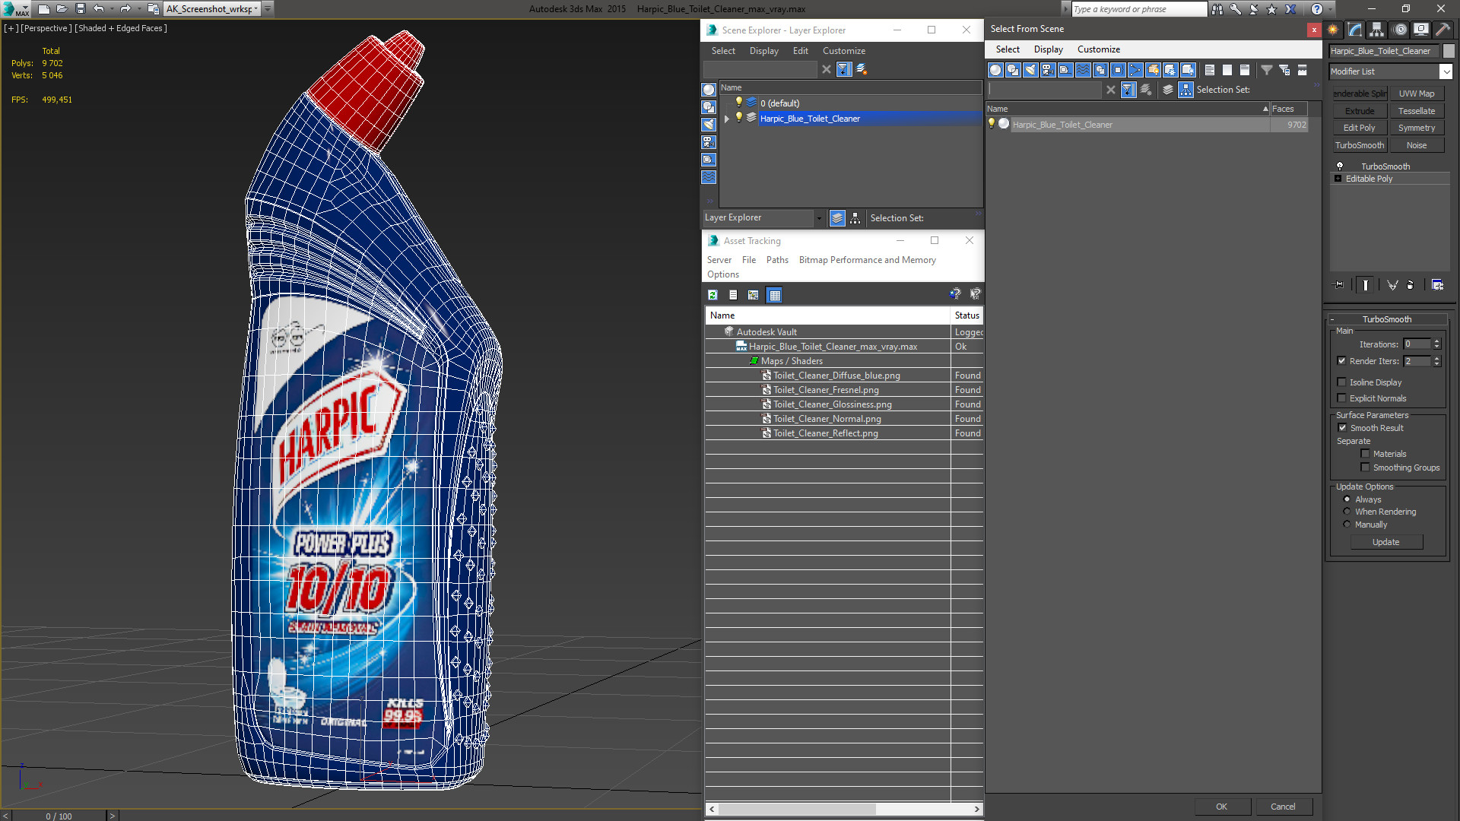Open the Motion command panel tab
Image resolution: width=1460 pixels, height=821 pixels.
pyautogui.click(x=1400, y=30)
